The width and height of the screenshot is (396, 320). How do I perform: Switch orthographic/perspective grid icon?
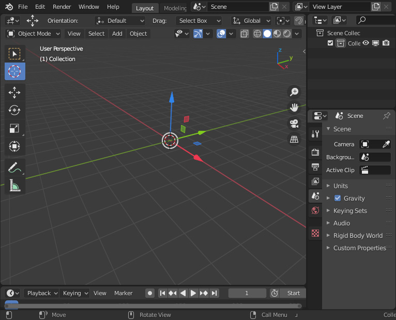294,139
